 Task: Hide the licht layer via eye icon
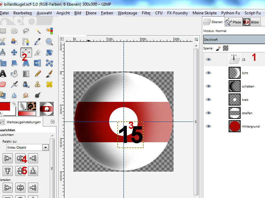(x=209, y=73)
